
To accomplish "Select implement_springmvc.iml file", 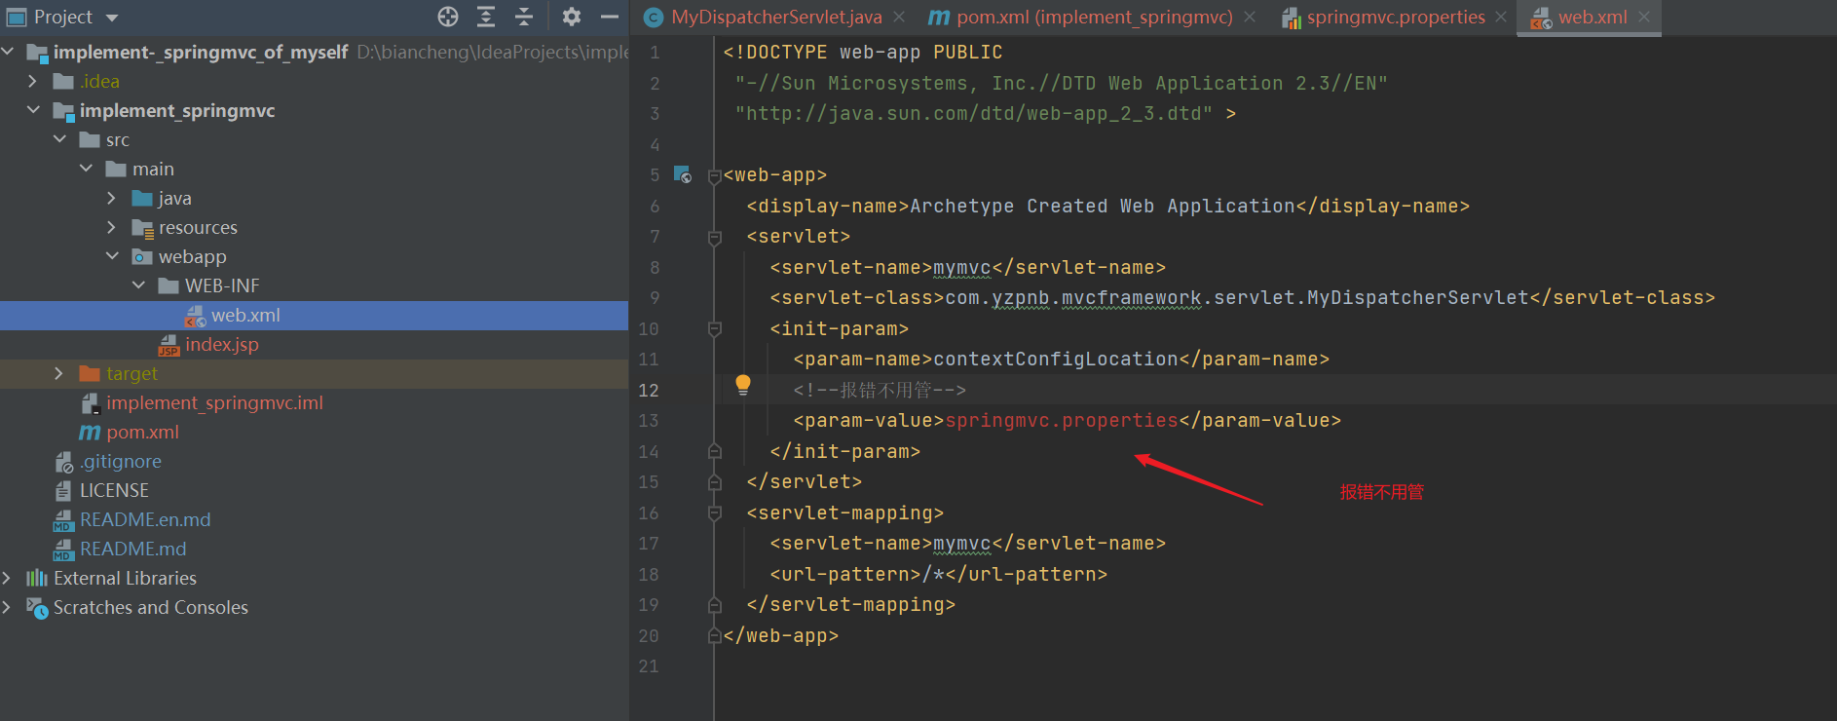I will (x=314, y=402).
